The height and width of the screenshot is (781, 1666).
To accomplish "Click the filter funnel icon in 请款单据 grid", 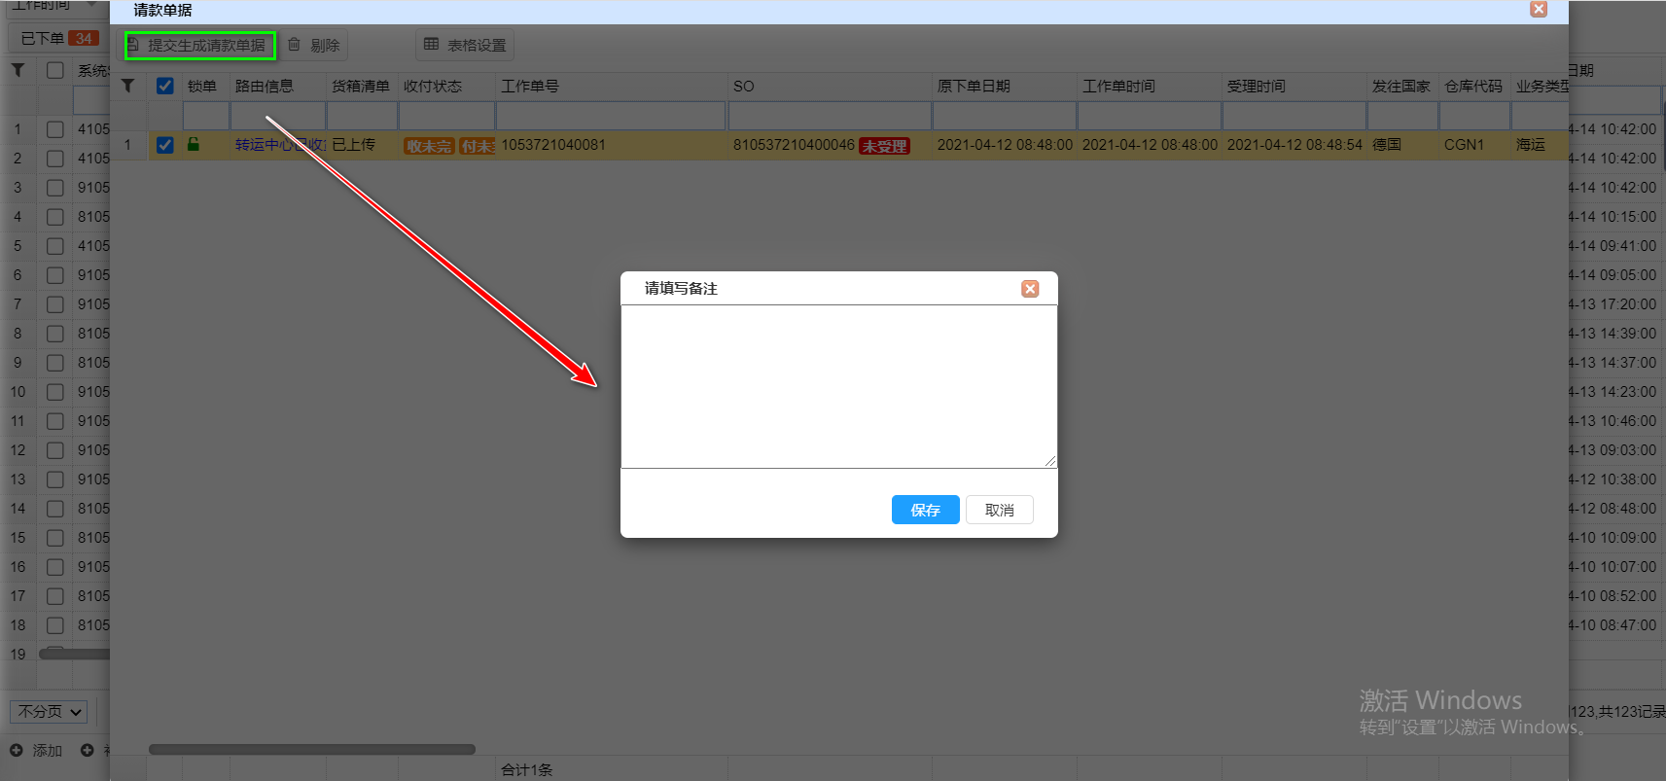I will point(127,87).
